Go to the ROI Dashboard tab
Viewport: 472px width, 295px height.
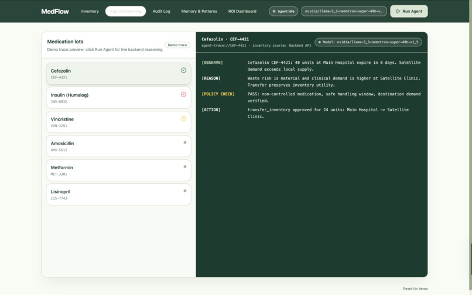[242, 12]
